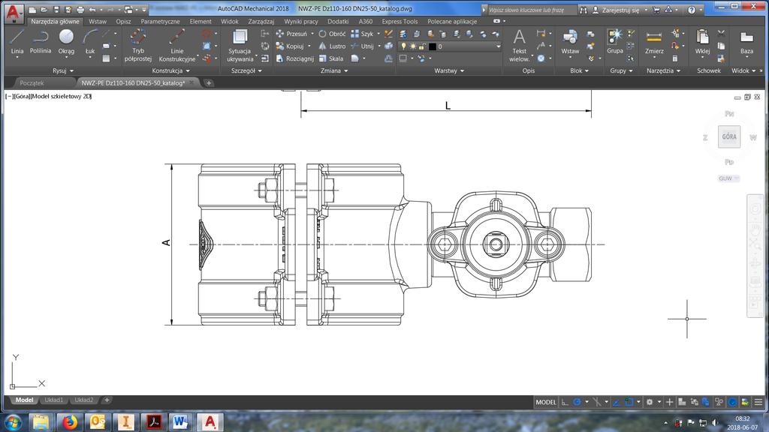The height and width of the screenshot is (432, 769).
Task: Click the black layer color swatch
Action: 432,46
